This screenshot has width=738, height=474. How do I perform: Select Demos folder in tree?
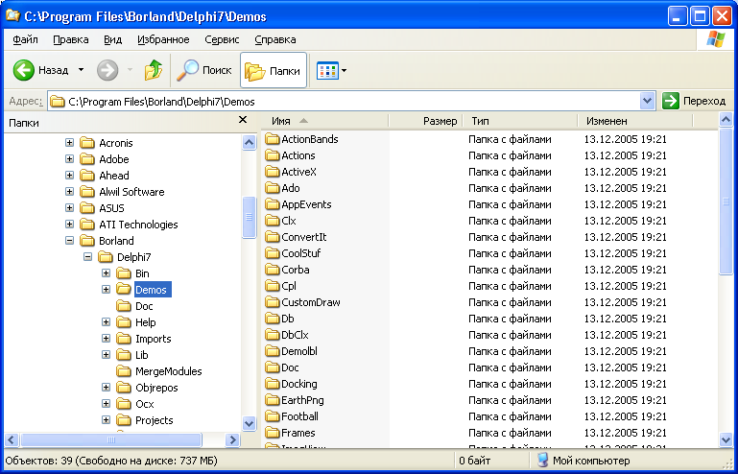click(153, 290)
